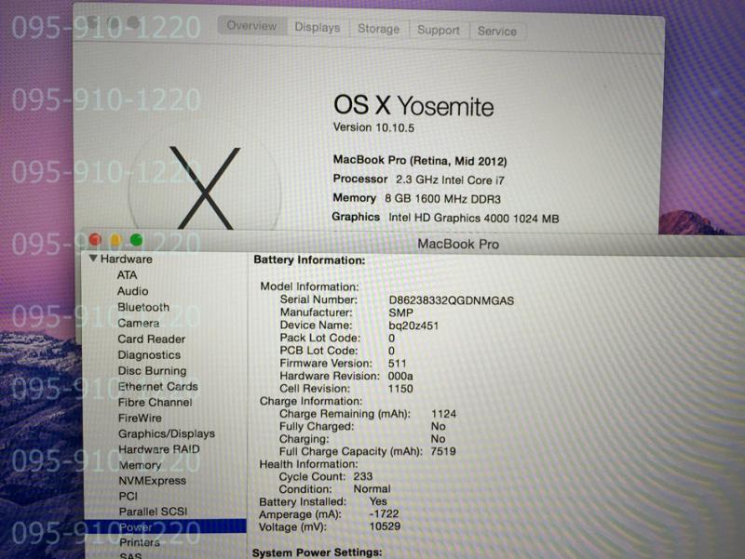The height and width of the screenshot is (559, 745).
Task: Select Audio in the Hardware list
Action: tap(132, 291)
